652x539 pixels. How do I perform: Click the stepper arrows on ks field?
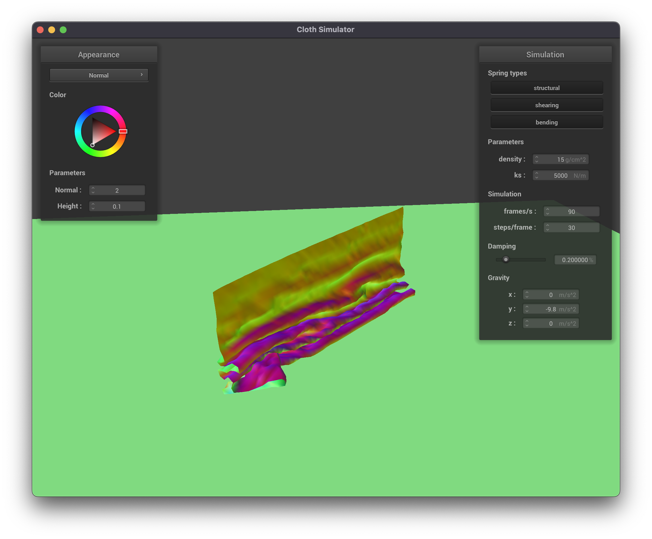pos(537,175)
